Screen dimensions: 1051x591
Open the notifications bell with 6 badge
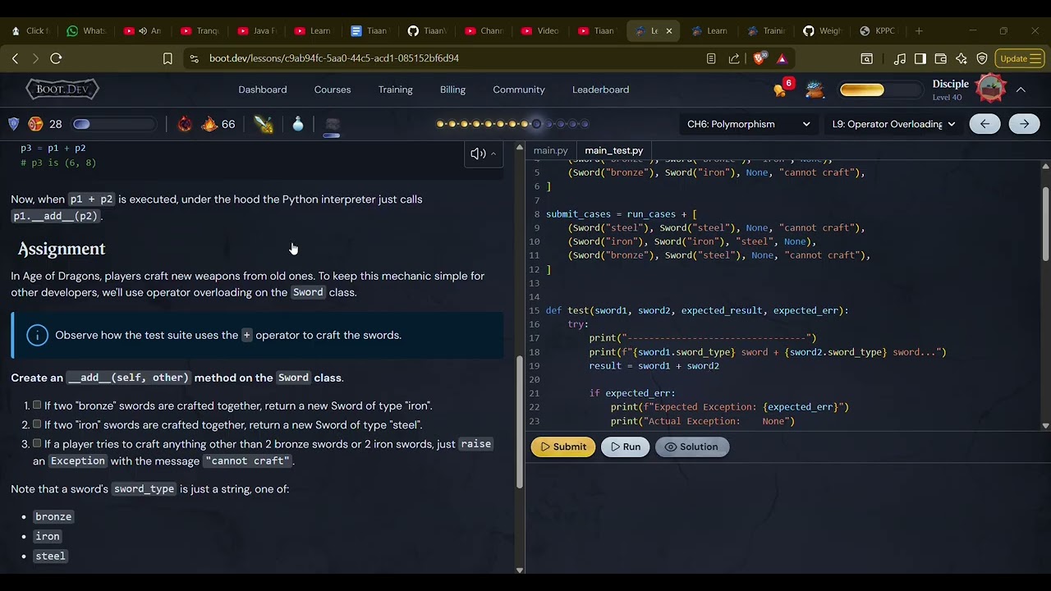pos(781,88)
